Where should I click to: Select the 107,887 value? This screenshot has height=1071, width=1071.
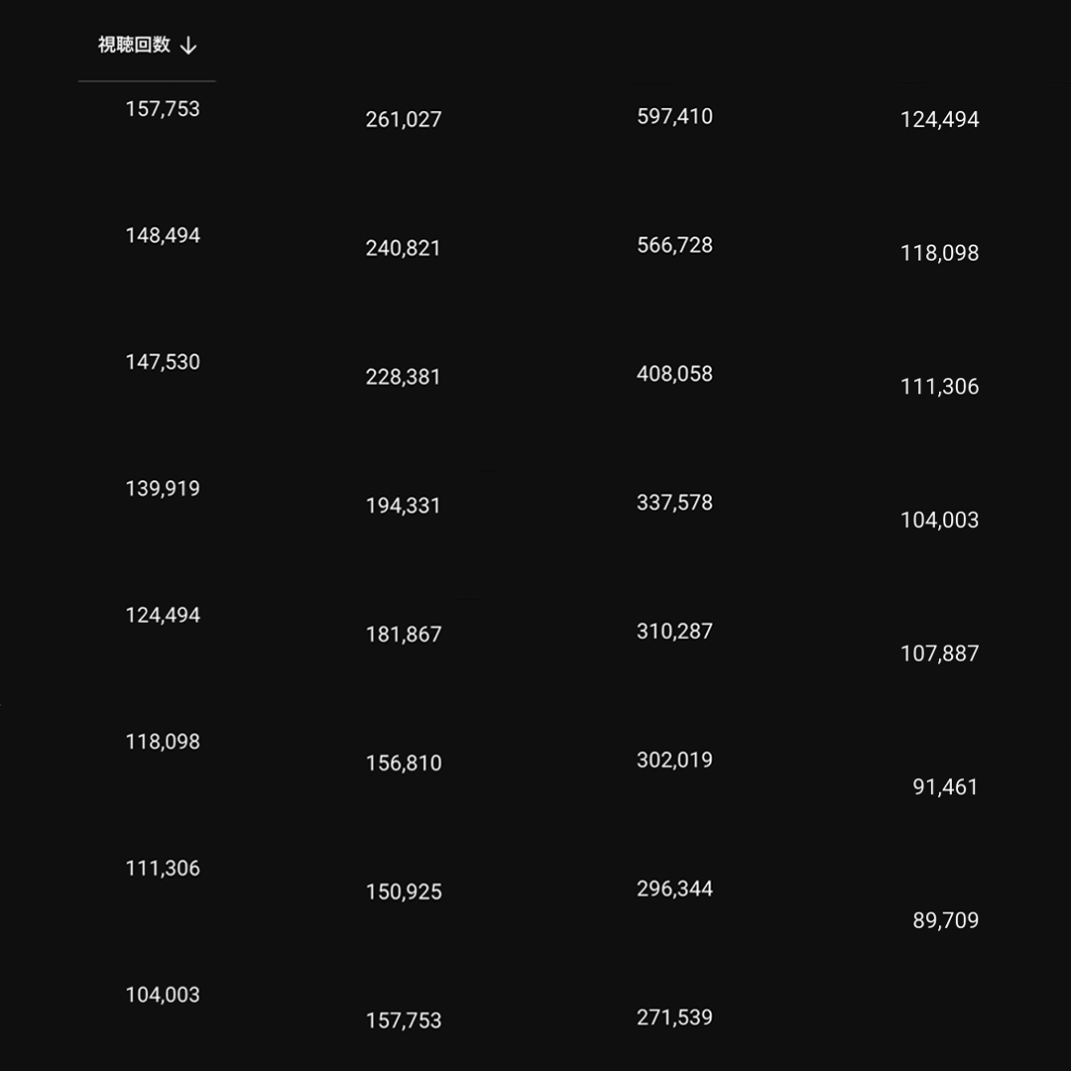(x=940, y=654)
